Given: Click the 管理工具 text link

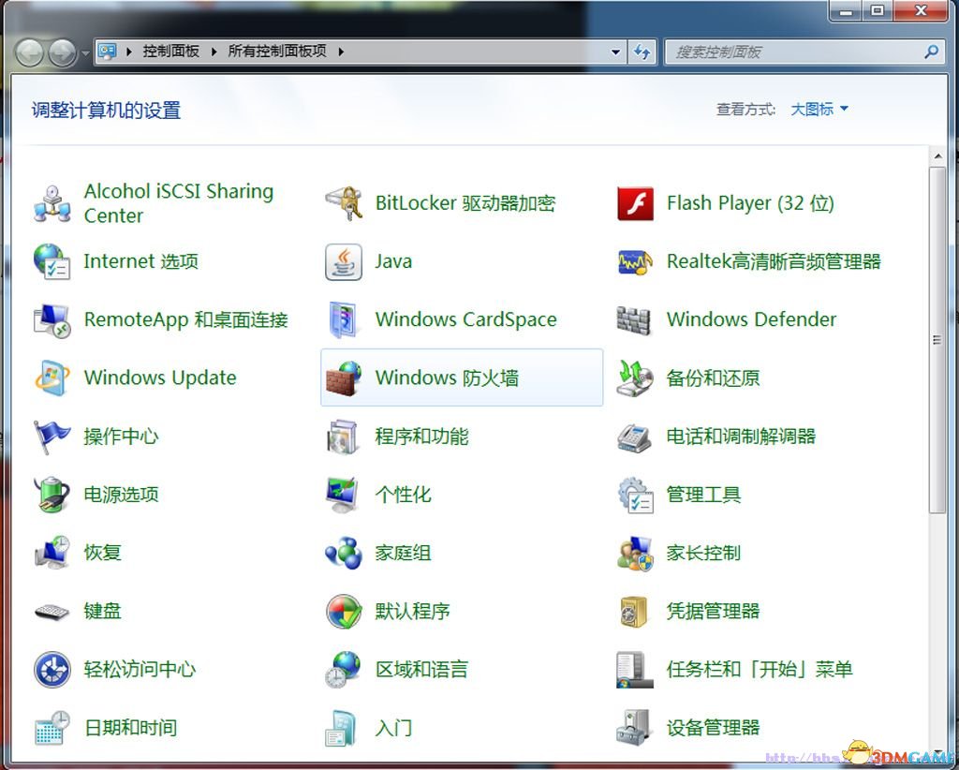Looking at the screenshot, I should point(703,495).
